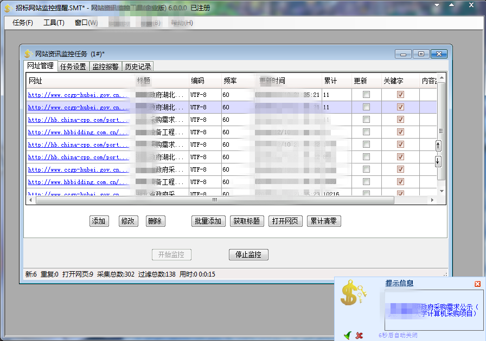Switch to the 任务设置 tab
Image resolution: width=486 pixels, height=341 pixels.
(x=73, y=67)
